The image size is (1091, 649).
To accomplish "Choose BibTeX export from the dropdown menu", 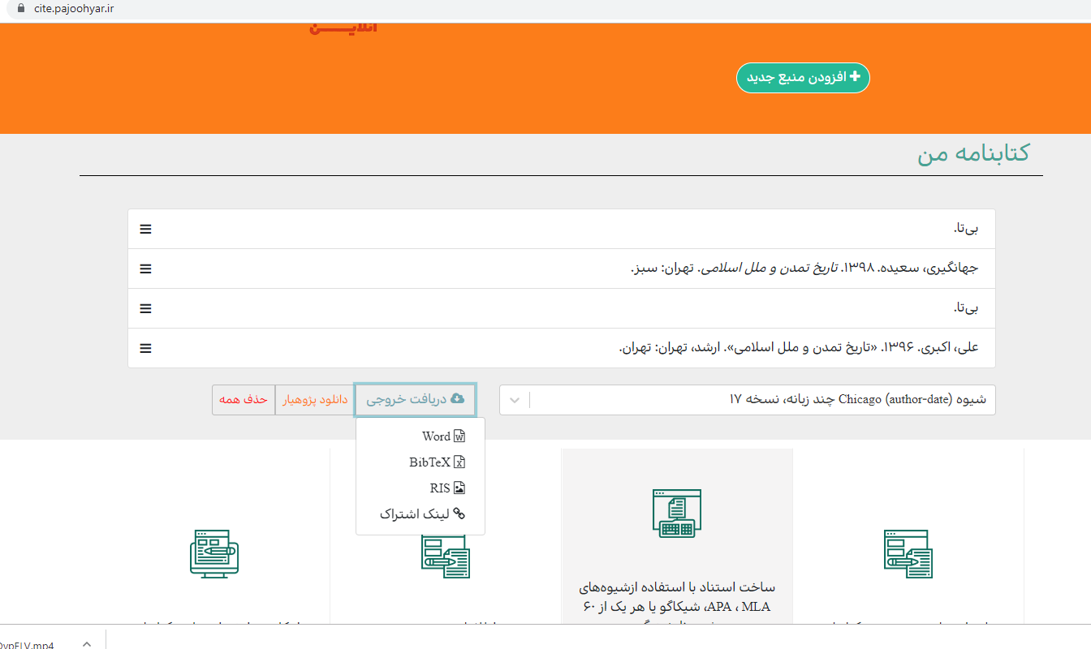I will click(x=437, y=462).
